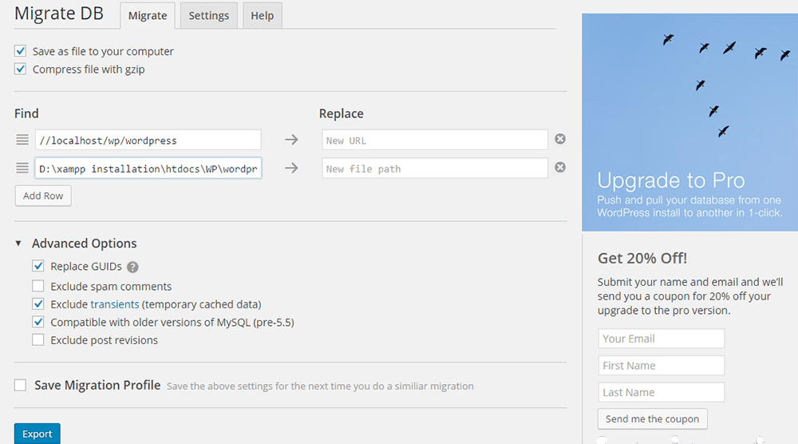798x444 pixels.
Task: Check Exclude post revisions option
Action: [38, 339]
